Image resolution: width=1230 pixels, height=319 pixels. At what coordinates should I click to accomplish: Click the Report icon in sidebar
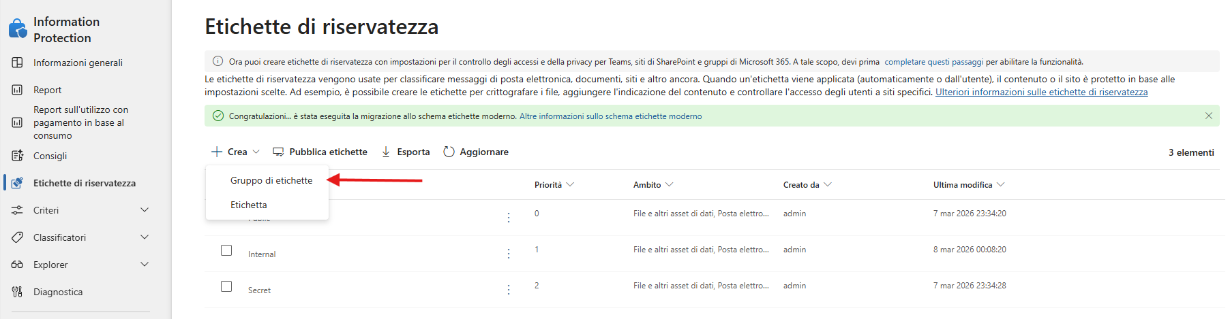(x=18, y=90)
